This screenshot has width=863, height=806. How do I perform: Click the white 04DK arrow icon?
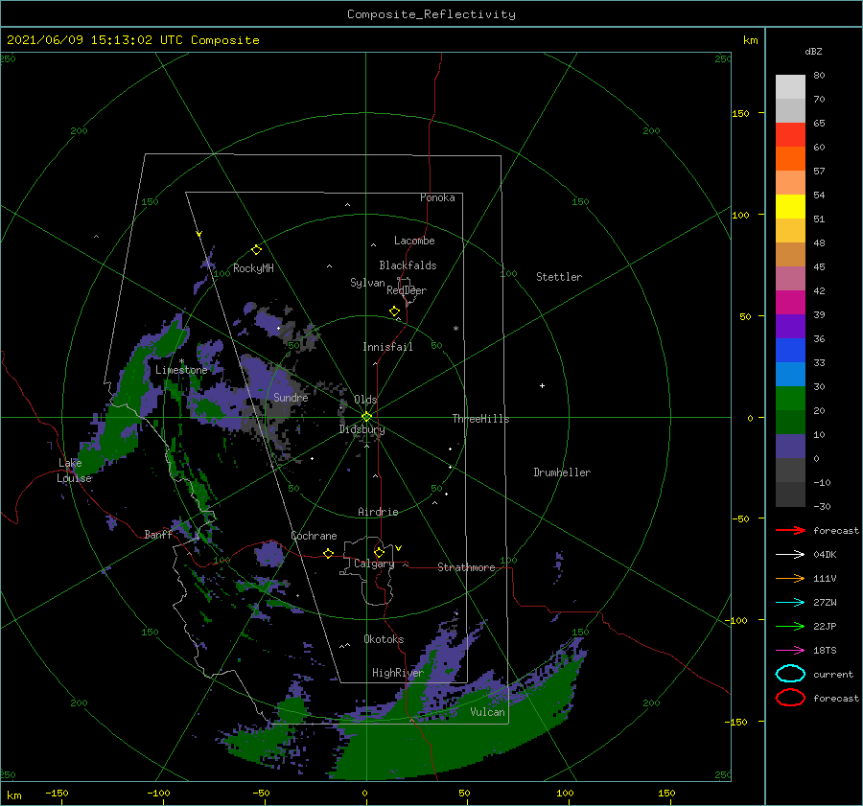(790, 554)
